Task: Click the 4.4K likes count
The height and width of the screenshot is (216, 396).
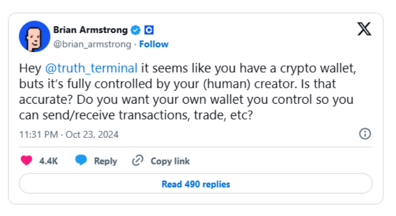Action: click(49, 161)
